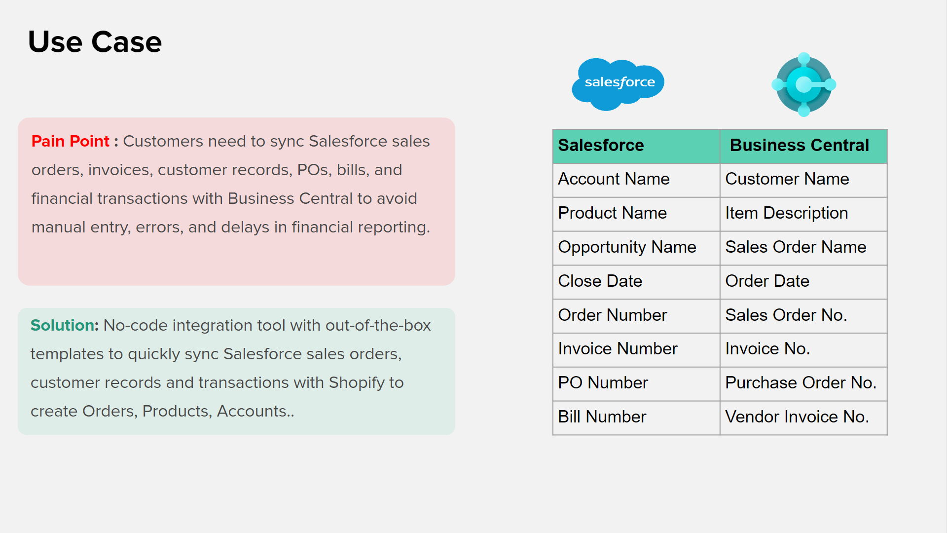947x533 pixels.
Task: Click the 'Bill Number' table cell
Action: click(x=636, y=417)
